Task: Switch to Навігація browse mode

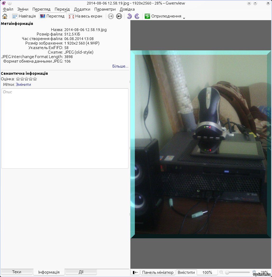Action: tap(24, 16)
